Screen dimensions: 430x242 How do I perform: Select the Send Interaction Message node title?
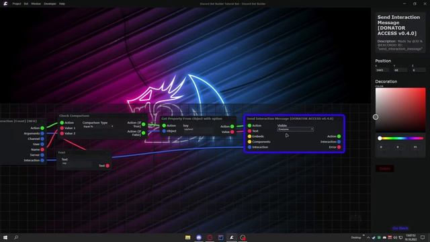(x=290, y=119)
